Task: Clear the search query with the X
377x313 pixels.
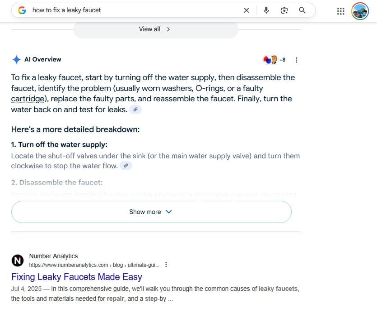Action: point(247,10)
